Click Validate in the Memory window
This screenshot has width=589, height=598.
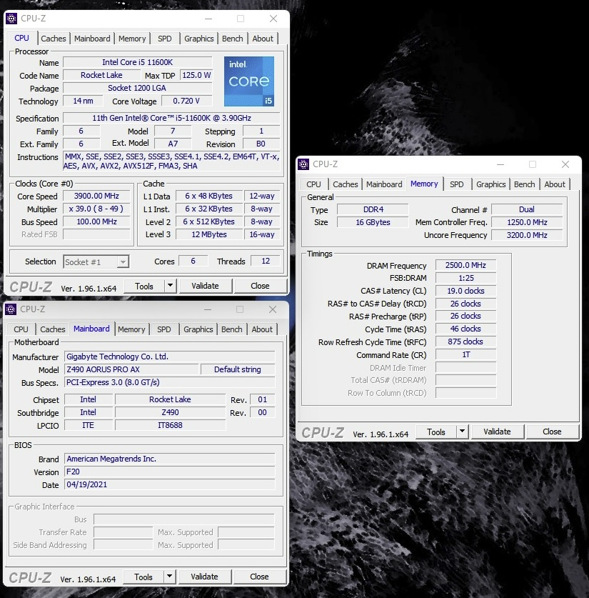497,432
